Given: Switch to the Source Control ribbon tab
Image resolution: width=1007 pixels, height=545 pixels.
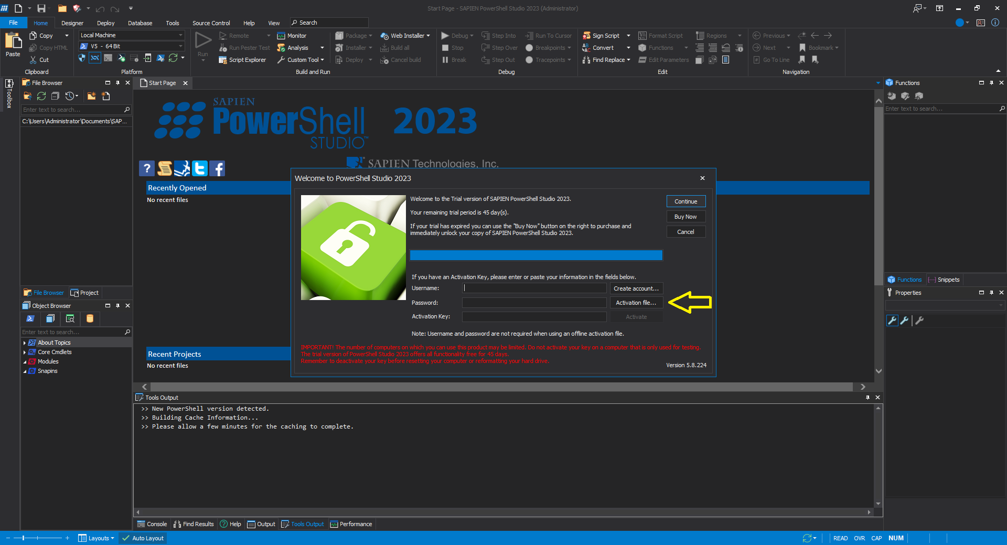Looking at the screenshot, I should click(x=211, y=23).
